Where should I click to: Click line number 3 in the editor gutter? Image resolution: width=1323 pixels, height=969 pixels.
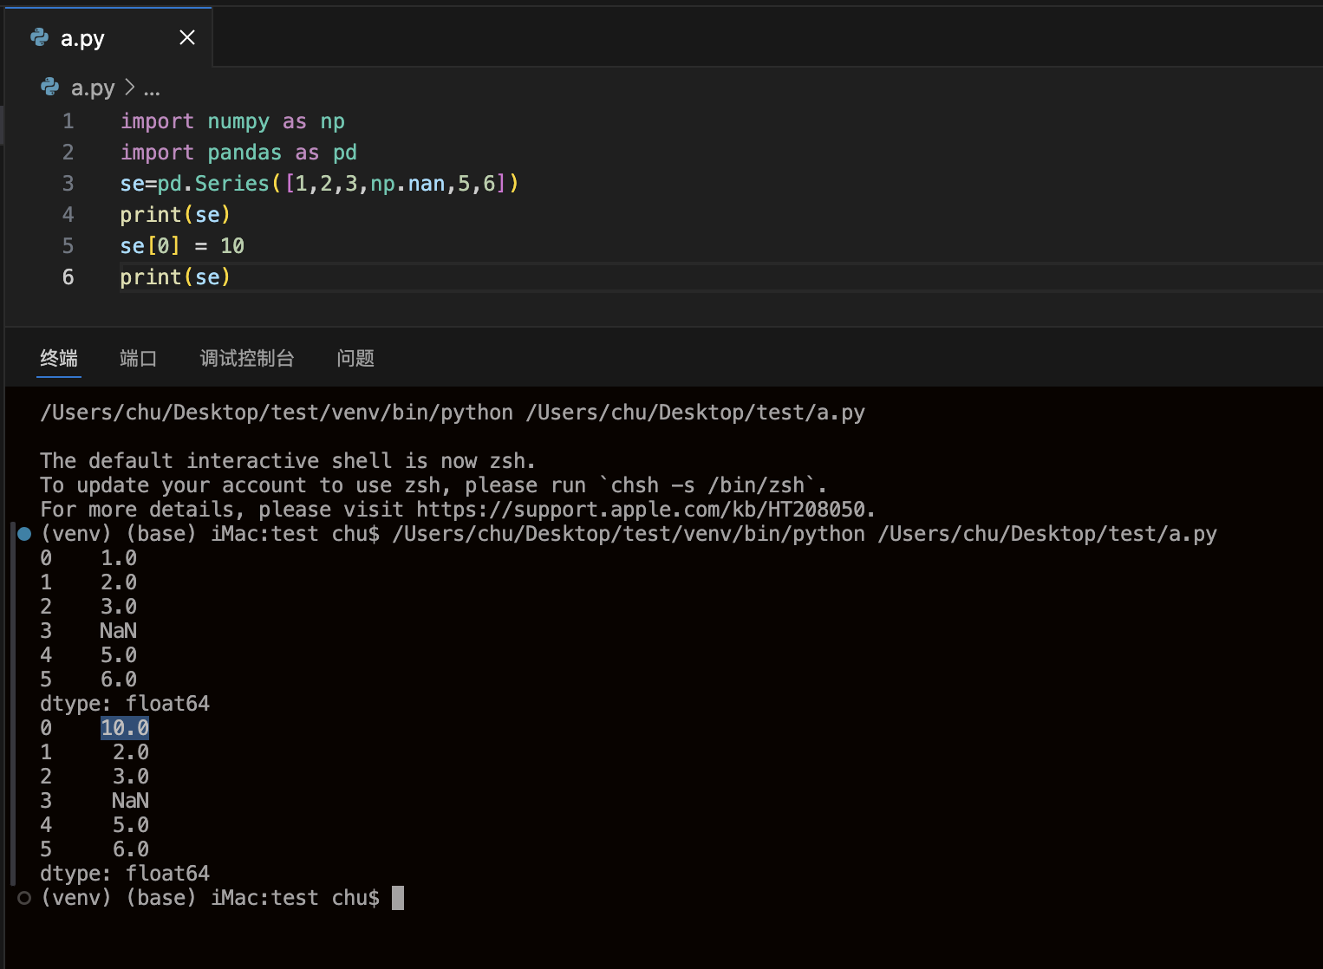click(68, 184)
